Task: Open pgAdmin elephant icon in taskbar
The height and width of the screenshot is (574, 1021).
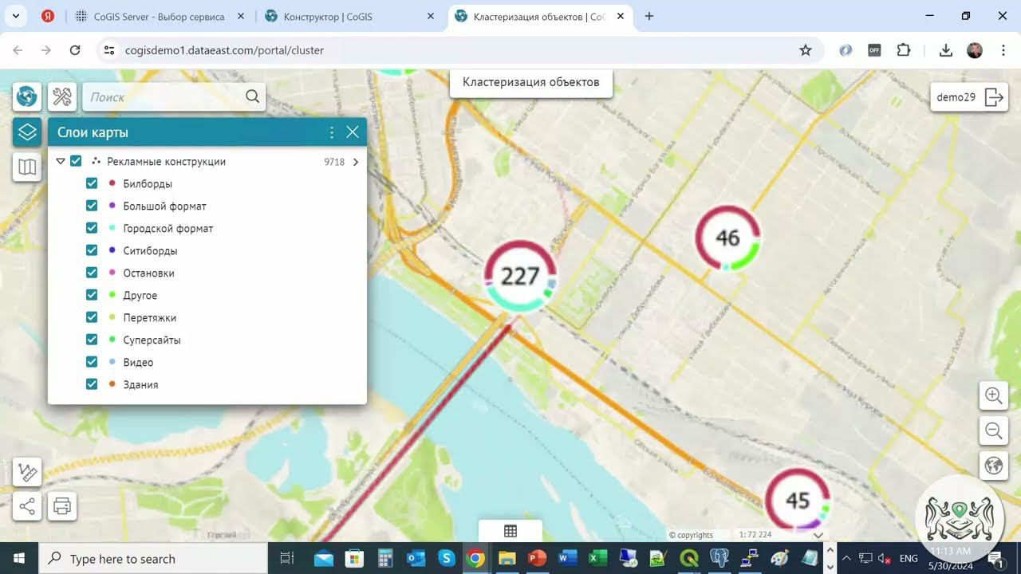Action: 719,558
